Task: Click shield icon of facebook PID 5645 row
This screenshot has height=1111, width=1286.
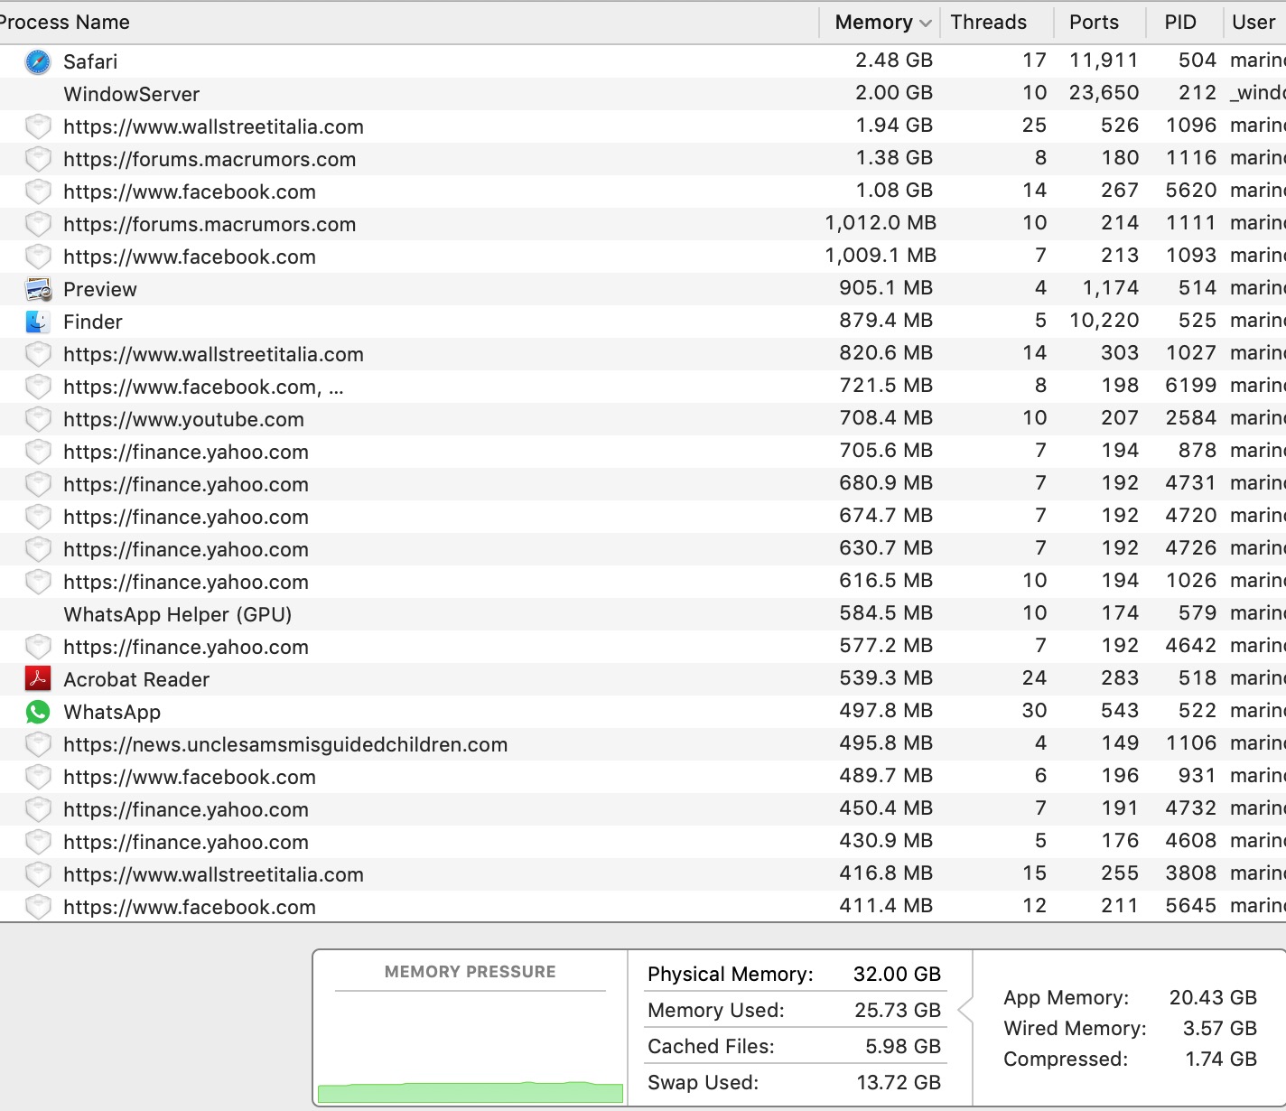Action: pos(38,907)
